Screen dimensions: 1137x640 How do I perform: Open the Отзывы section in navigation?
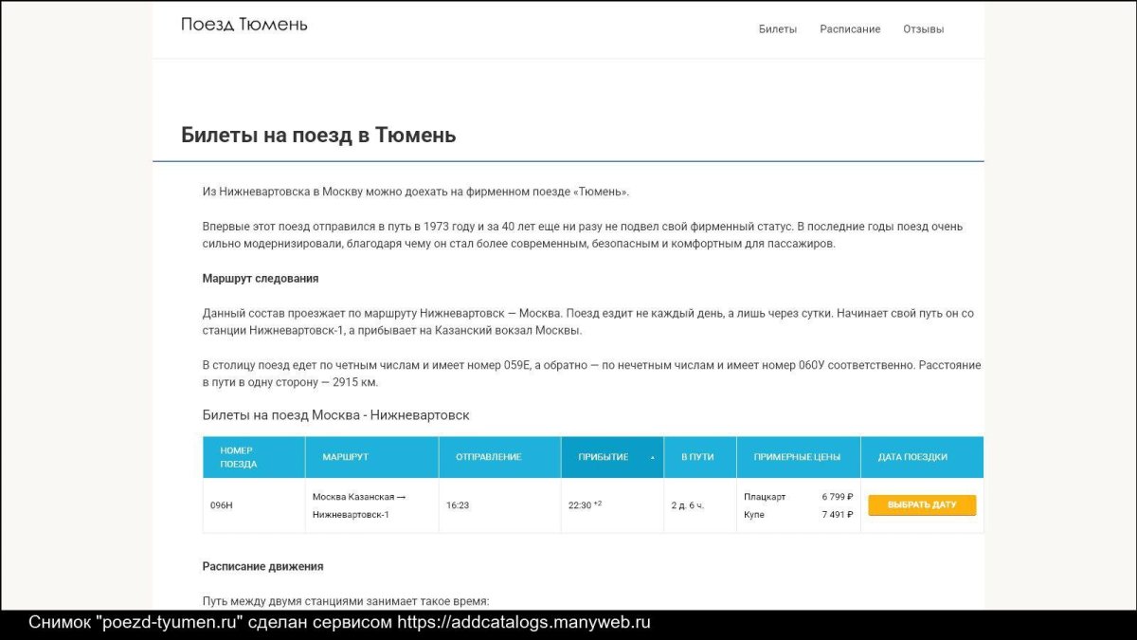click(923, 29)
